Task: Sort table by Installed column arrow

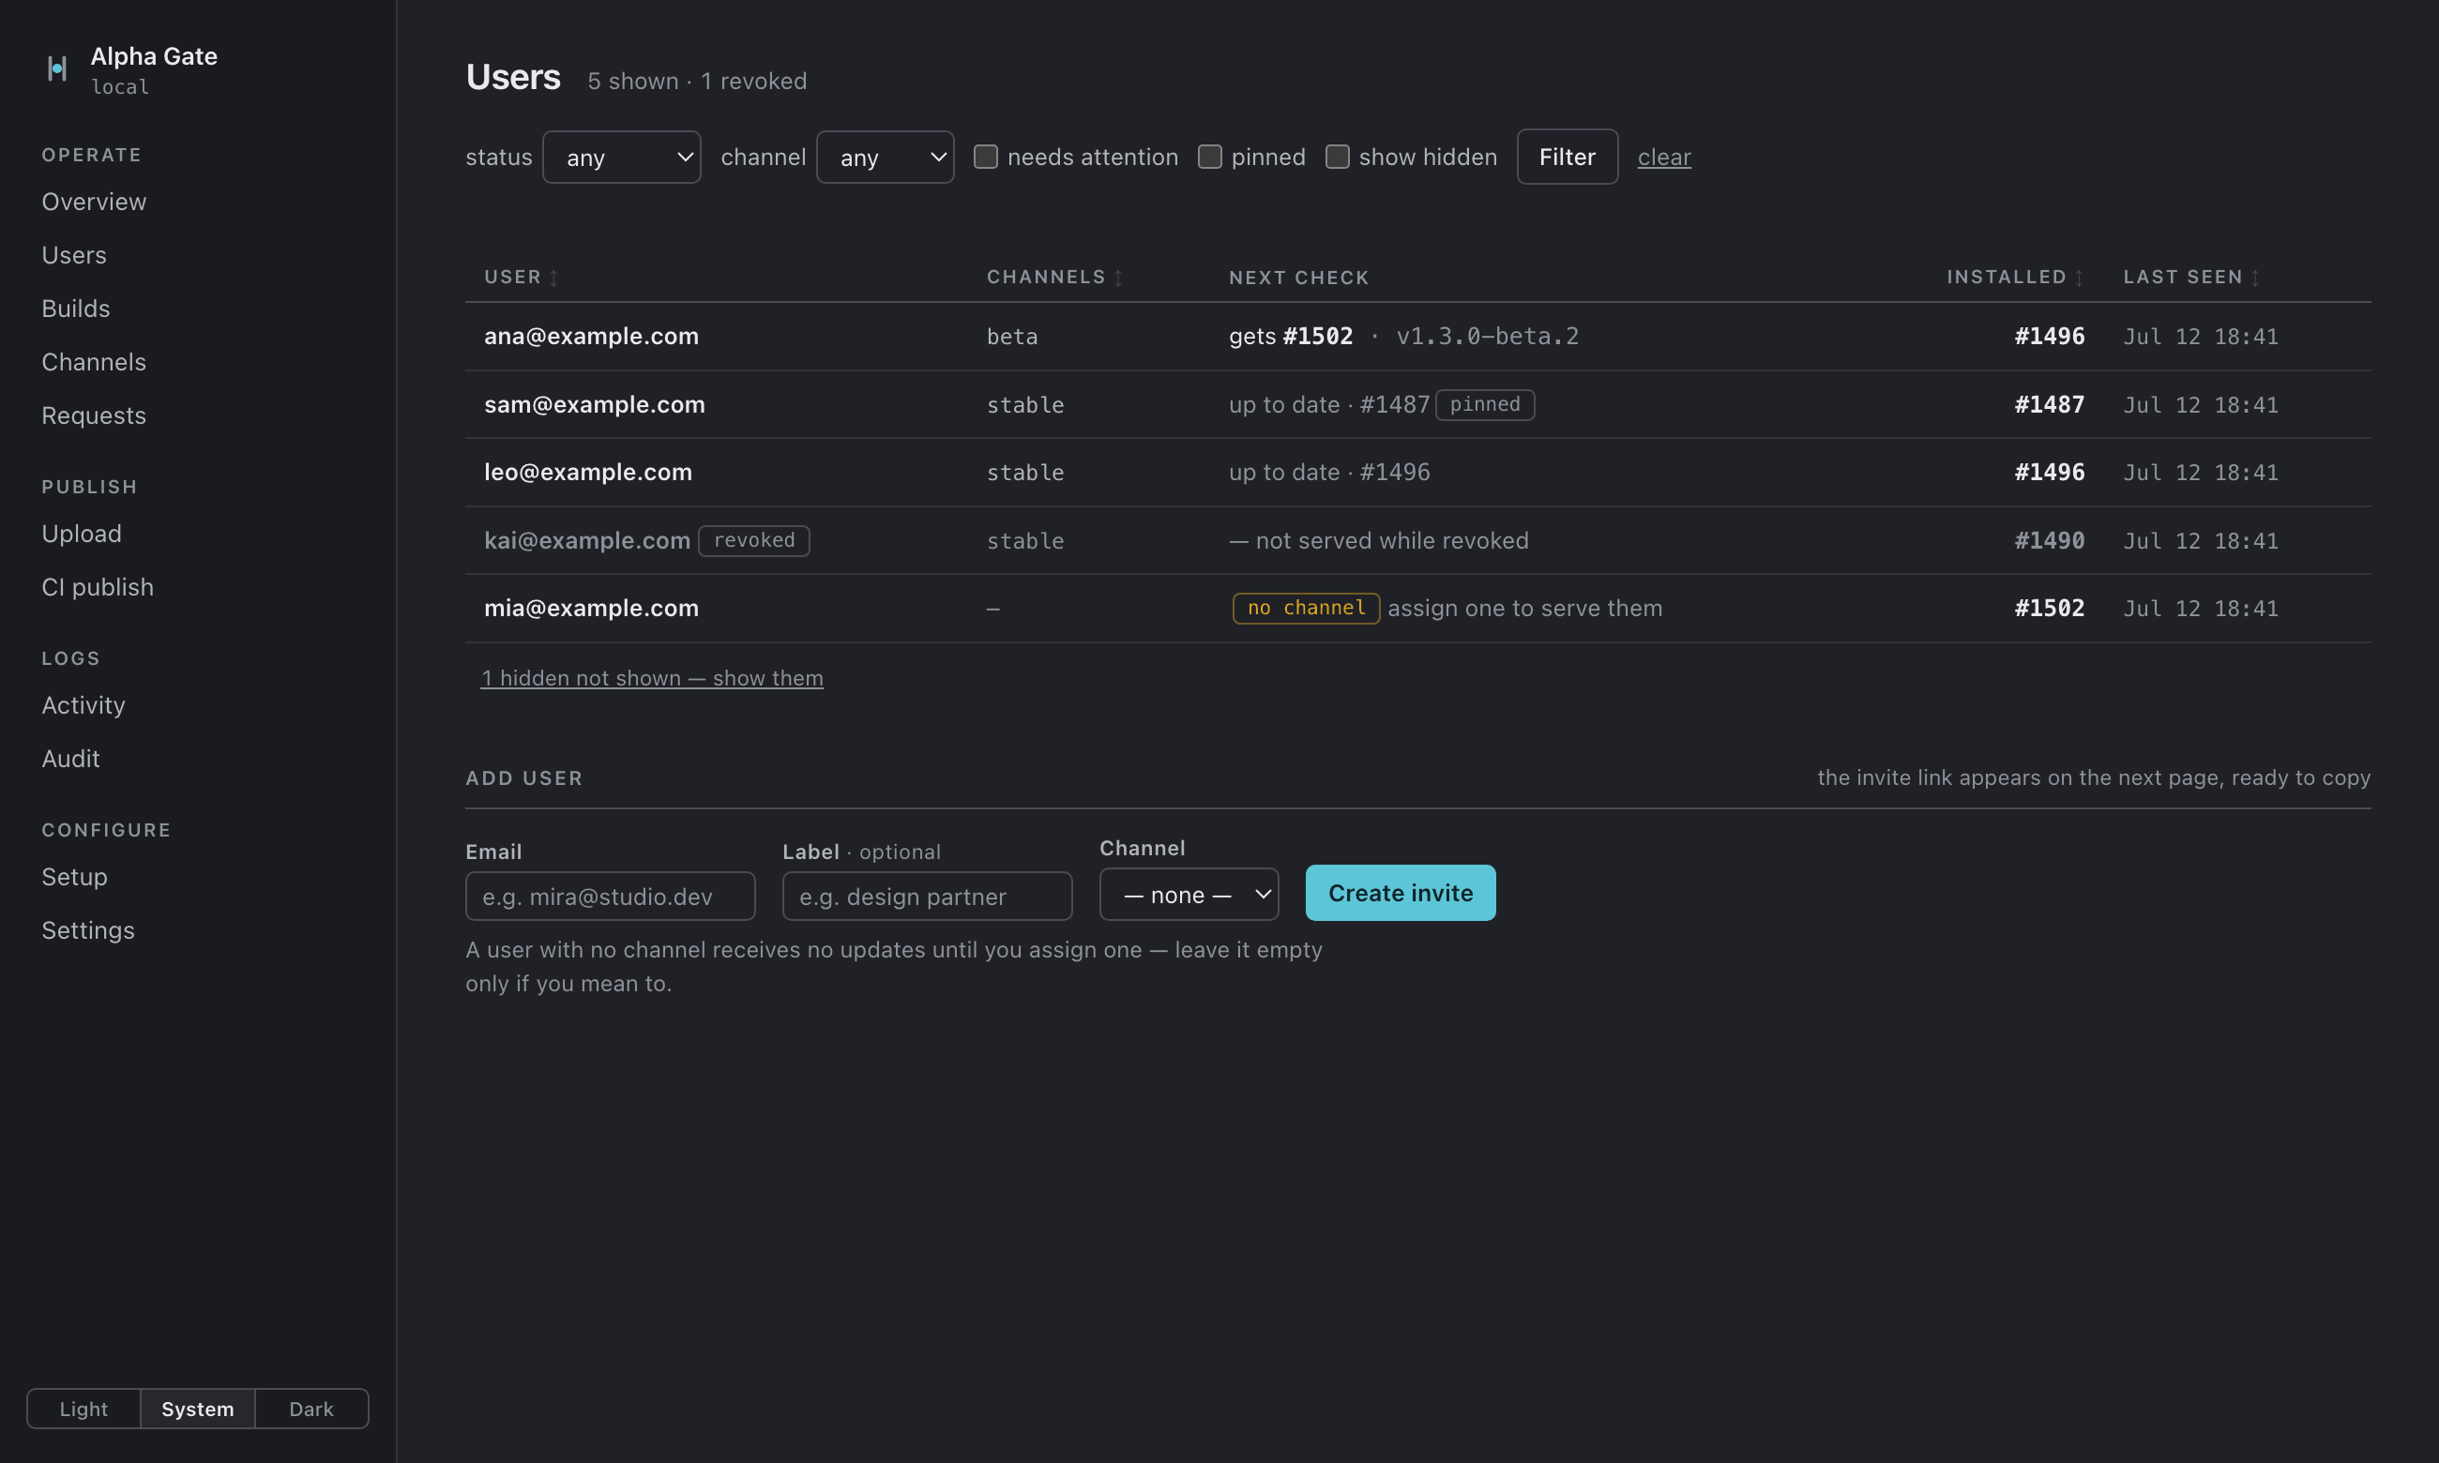Action: [x=2079, y=278]
